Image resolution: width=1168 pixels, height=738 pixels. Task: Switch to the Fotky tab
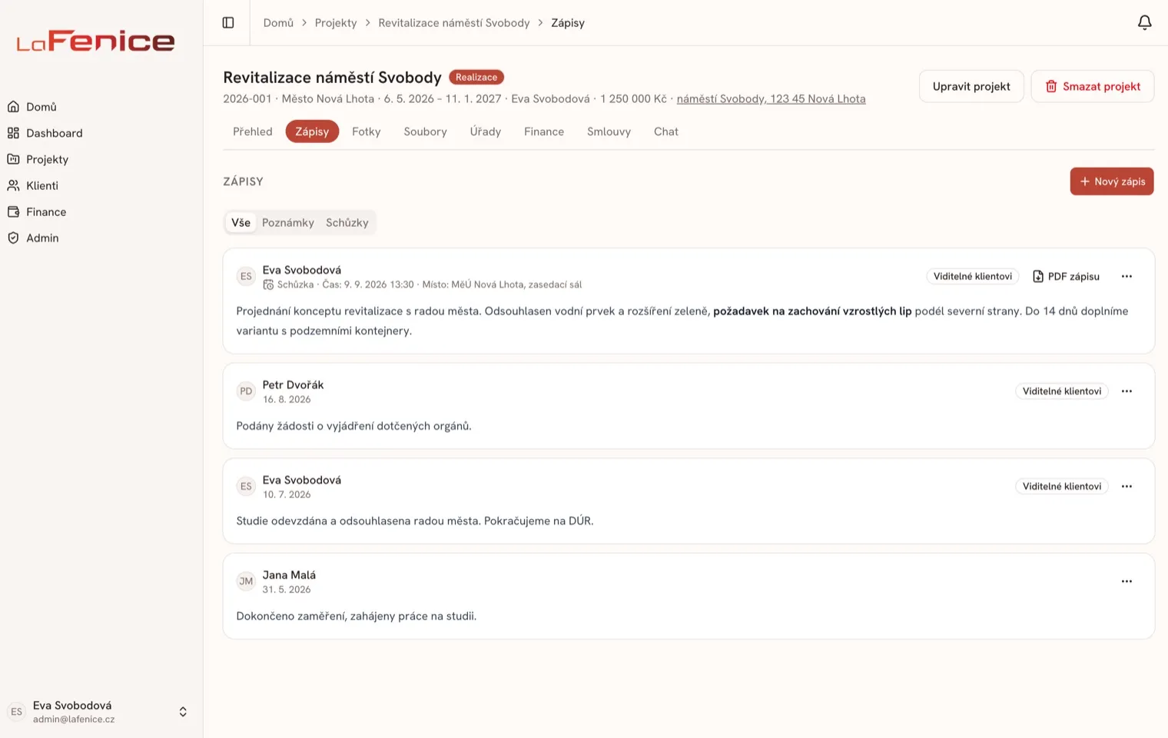367,131
